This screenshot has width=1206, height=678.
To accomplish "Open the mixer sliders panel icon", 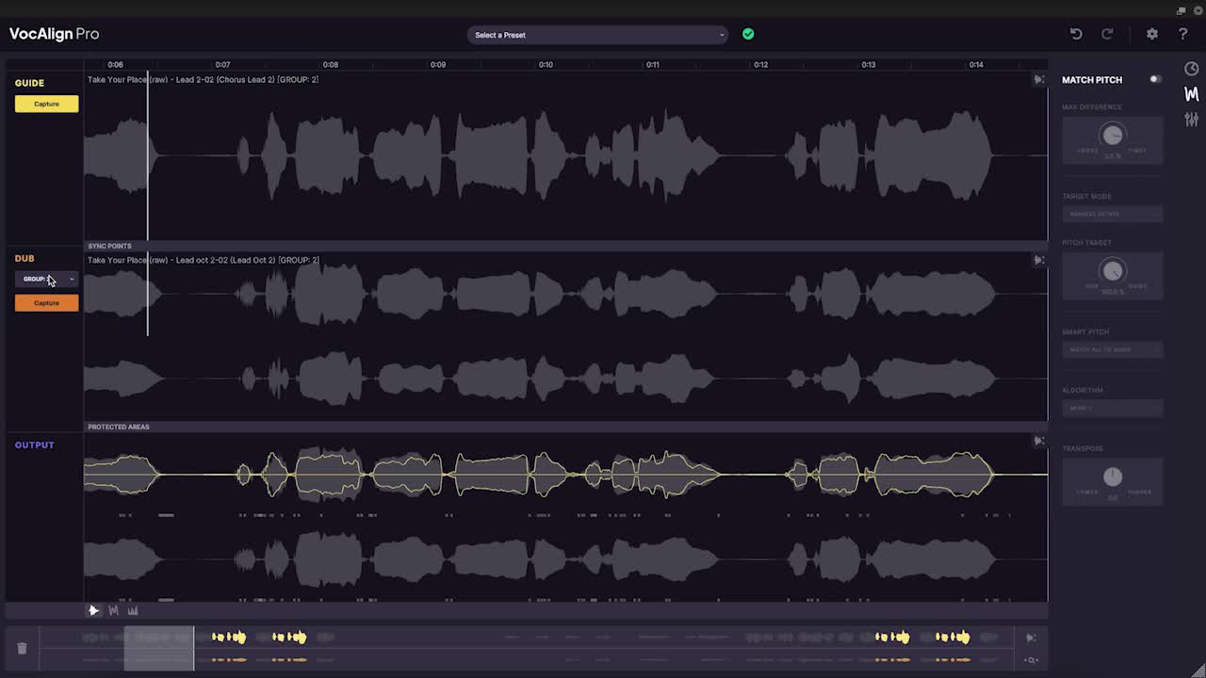I will point(1191,119).
